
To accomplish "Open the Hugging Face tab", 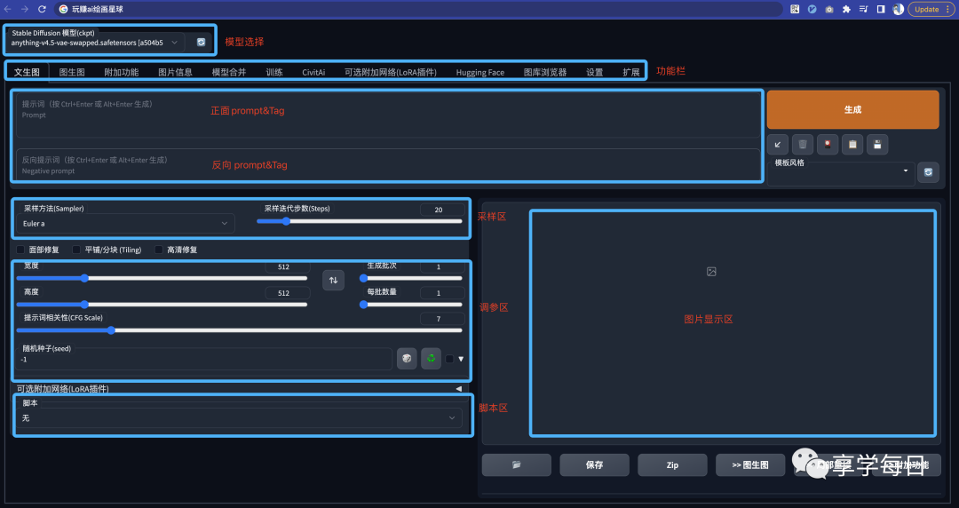I will (480, 72).
